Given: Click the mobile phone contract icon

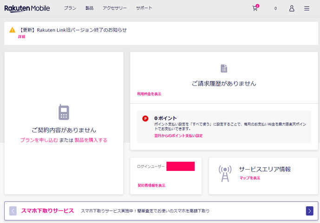Looking at the screenshot, I should [64, 112].
